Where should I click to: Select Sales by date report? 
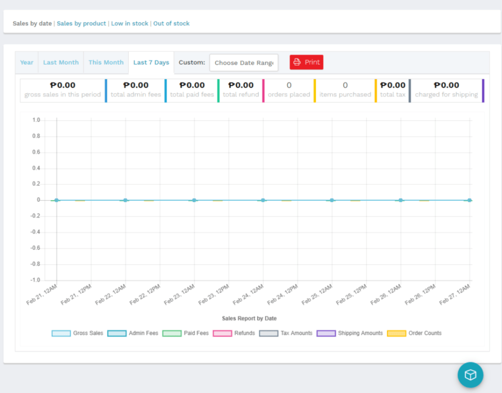(32, 24)
